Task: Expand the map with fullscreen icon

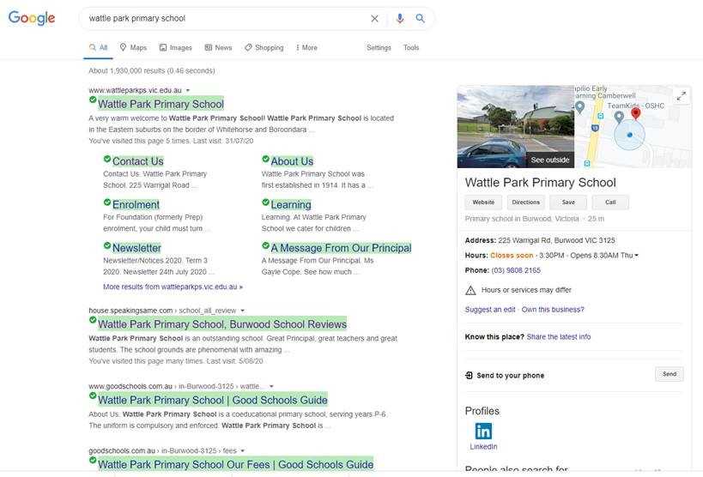Action: tap(681, 95)
